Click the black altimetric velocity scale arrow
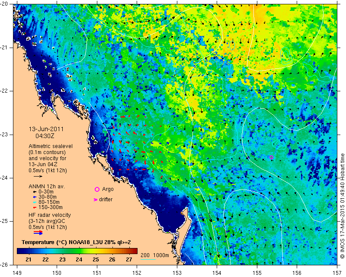This screenshot has height=277, width=346. (x=38, y=176)
